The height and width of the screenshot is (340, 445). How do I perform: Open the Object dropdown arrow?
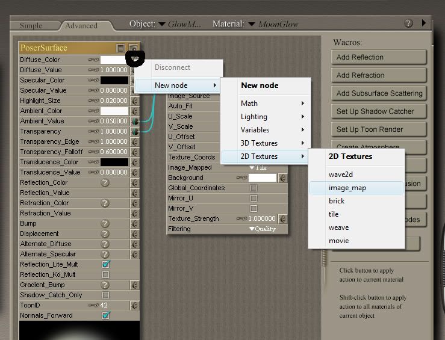pos(161,25)
